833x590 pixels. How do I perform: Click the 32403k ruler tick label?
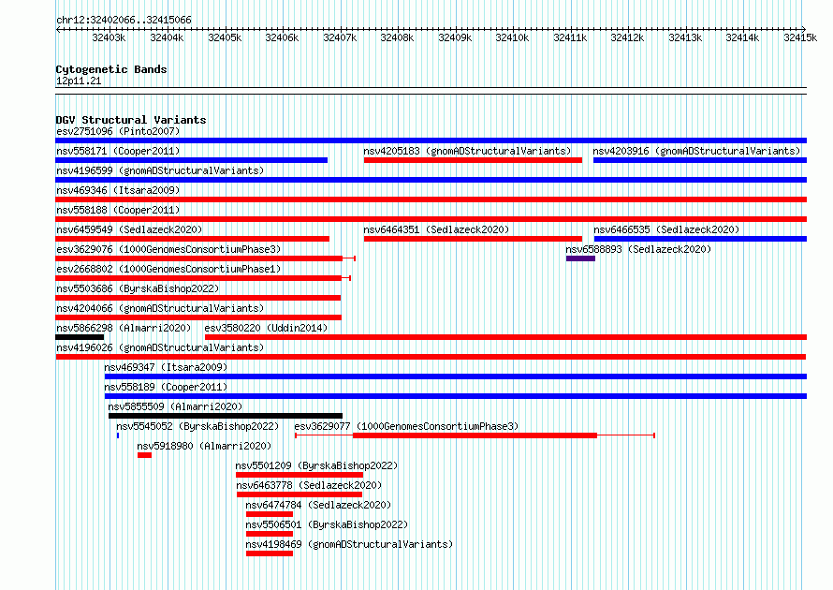109,37
